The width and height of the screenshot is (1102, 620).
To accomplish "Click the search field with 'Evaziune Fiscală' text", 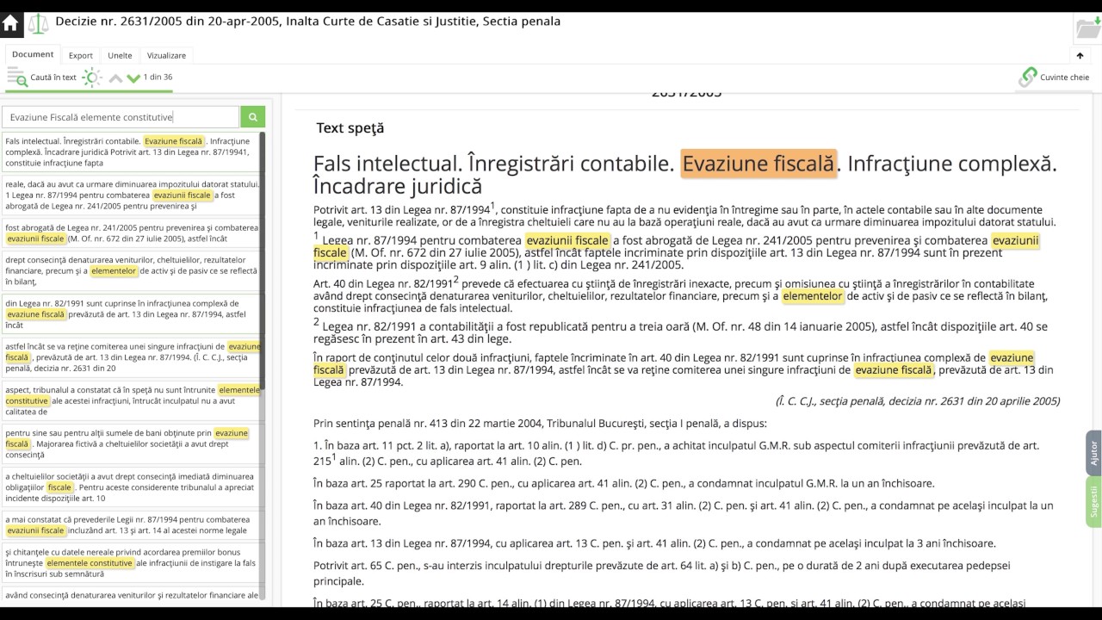I will 121,117.
